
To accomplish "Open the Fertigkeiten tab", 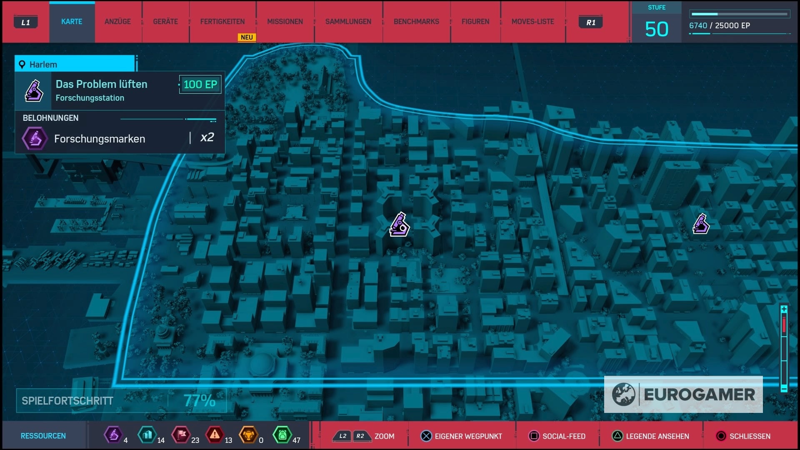I will tap(222, 22).
